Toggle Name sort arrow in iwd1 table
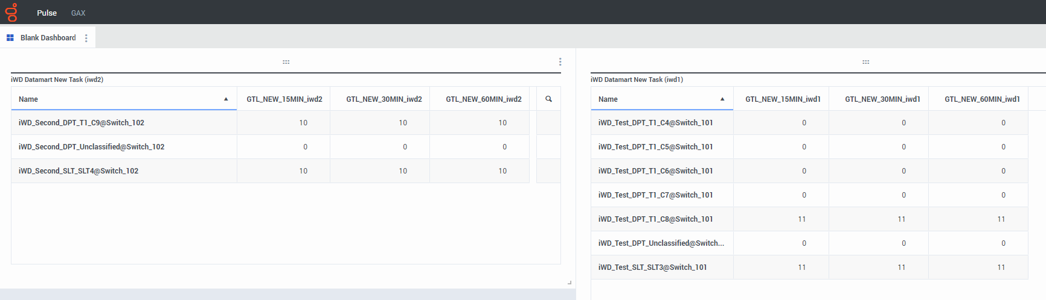The height and width of the screenshot is (300, 1046). 722,99
